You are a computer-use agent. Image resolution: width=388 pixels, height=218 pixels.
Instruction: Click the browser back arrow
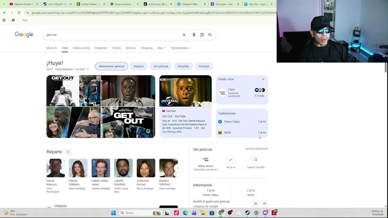pos(4,13)
